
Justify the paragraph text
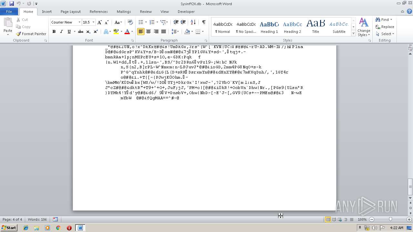point(164,32)
